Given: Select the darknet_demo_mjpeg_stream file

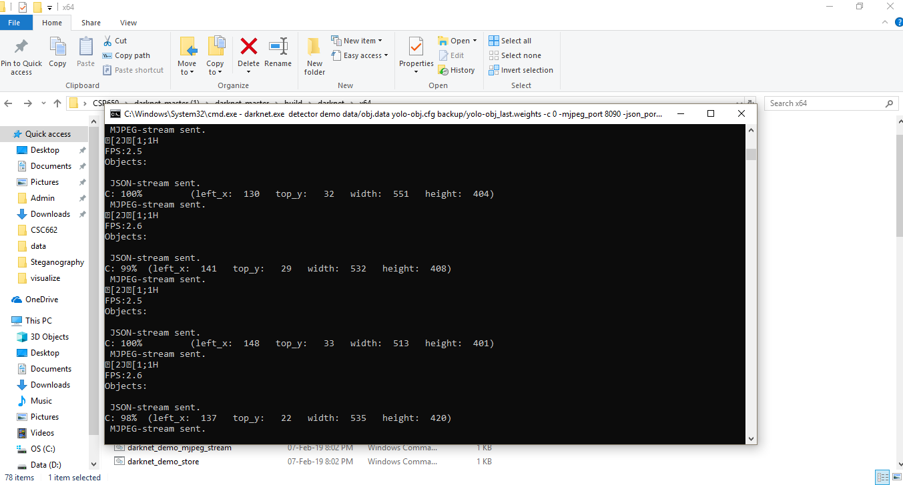Looking at the screenshot, I should [179, 448].
